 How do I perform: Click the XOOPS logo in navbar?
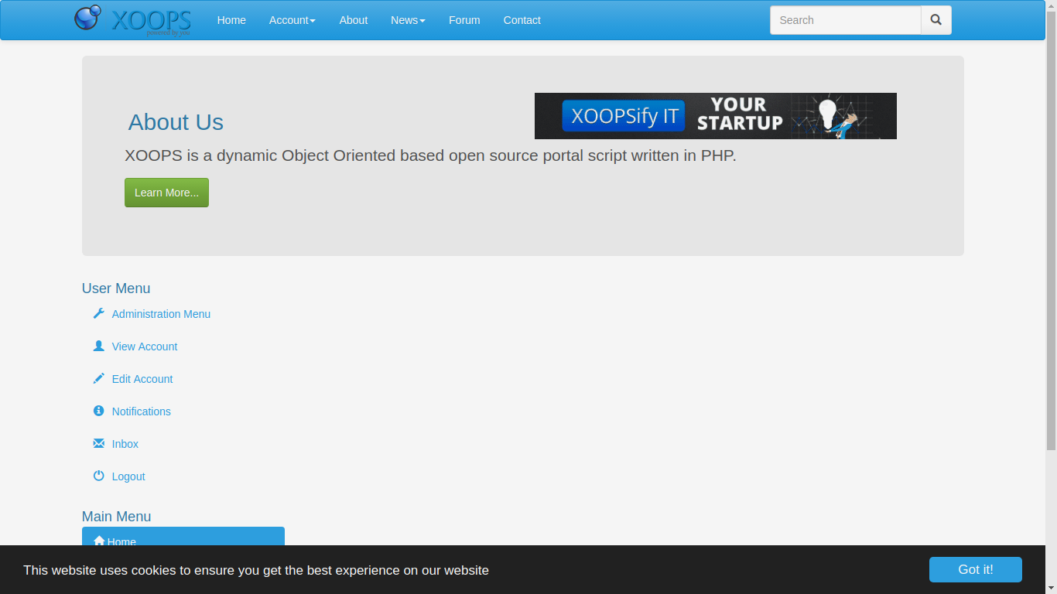(132, 20)
